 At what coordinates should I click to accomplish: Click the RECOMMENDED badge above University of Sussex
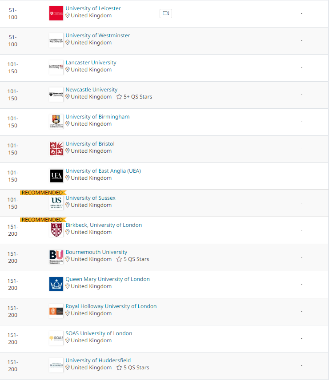(42, 193)
